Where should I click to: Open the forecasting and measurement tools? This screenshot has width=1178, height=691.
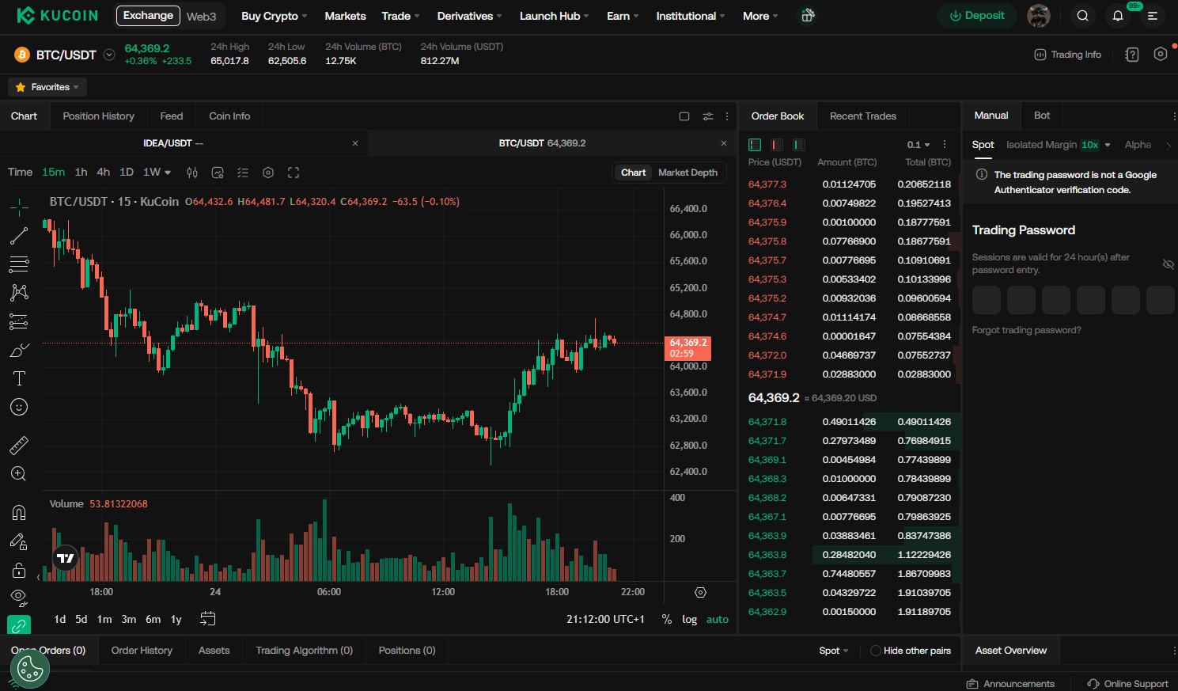pyautogui.click(x=19, y=321)
